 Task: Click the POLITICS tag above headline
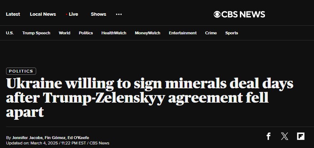click(21, 71)
